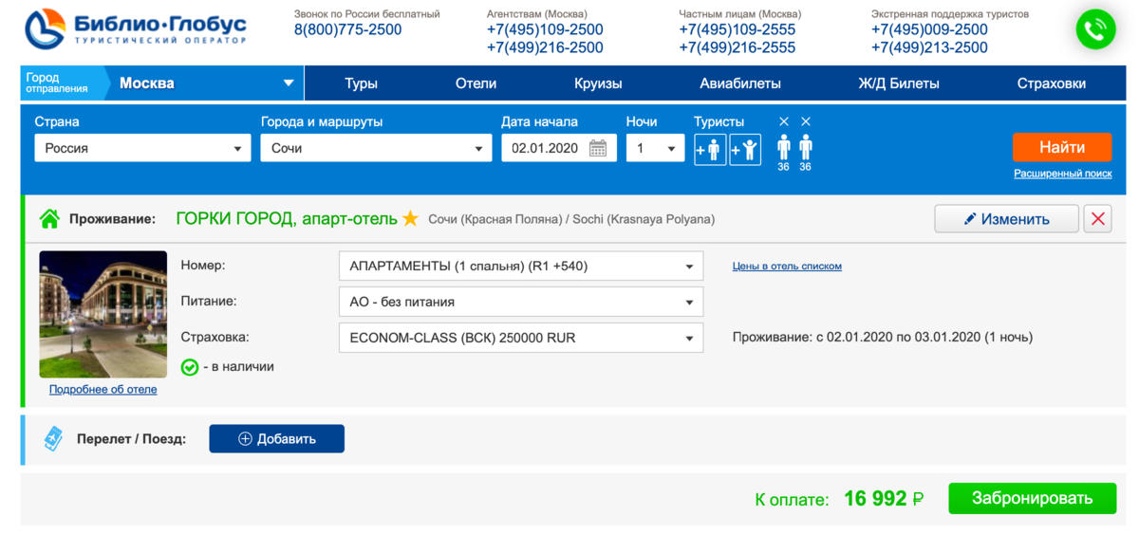1139x534 pixels.
Task: Click the green house accommodation icon
Action: 49,219
